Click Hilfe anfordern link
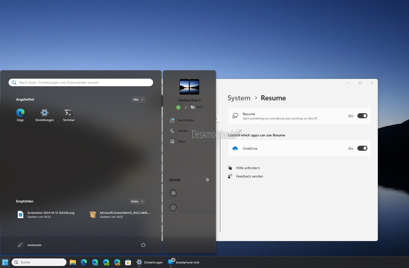 tap(248, 168)
